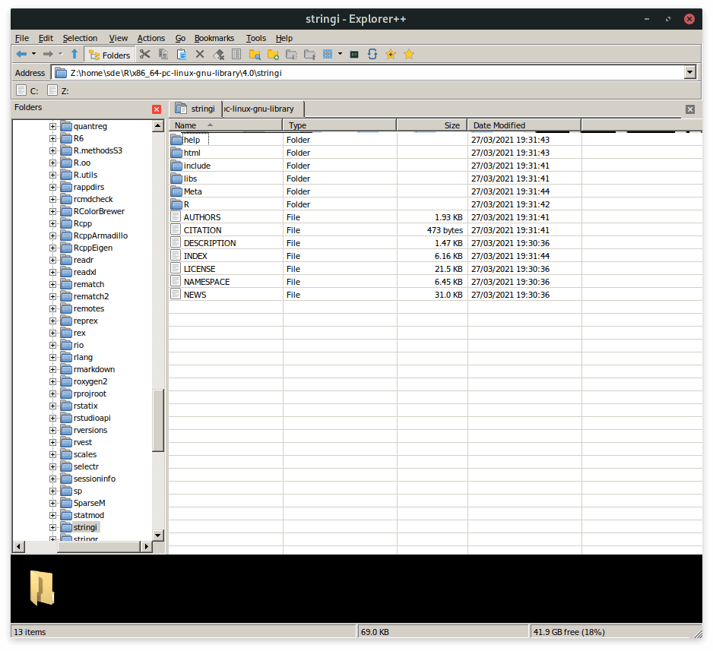Expand the stringi tree node

tap(52, 527)
